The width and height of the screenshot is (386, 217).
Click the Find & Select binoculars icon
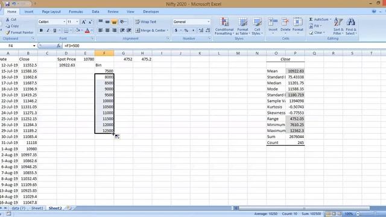pyautogui.click(x=351, y=22)
